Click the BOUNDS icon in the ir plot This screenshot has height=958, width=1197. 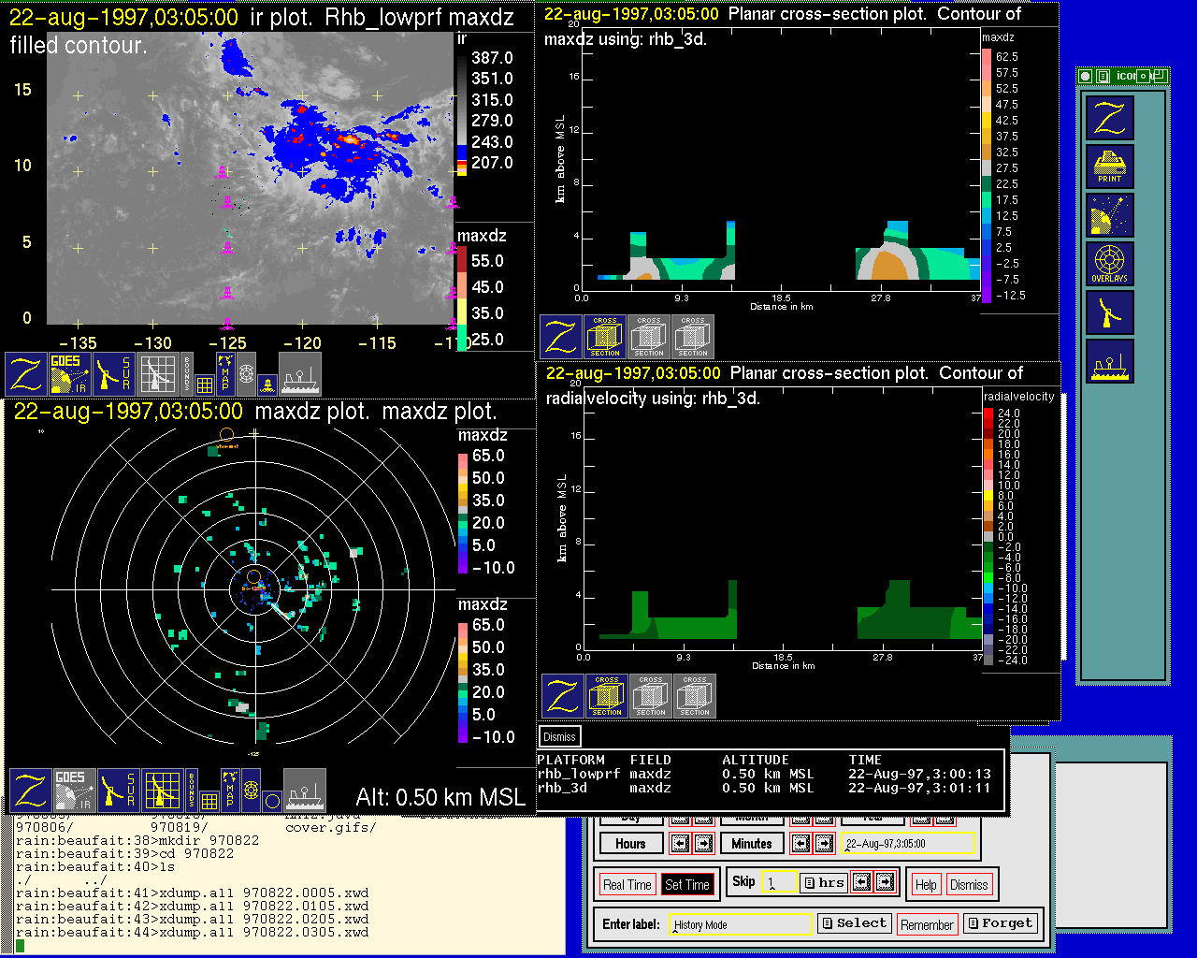point(187,373)
